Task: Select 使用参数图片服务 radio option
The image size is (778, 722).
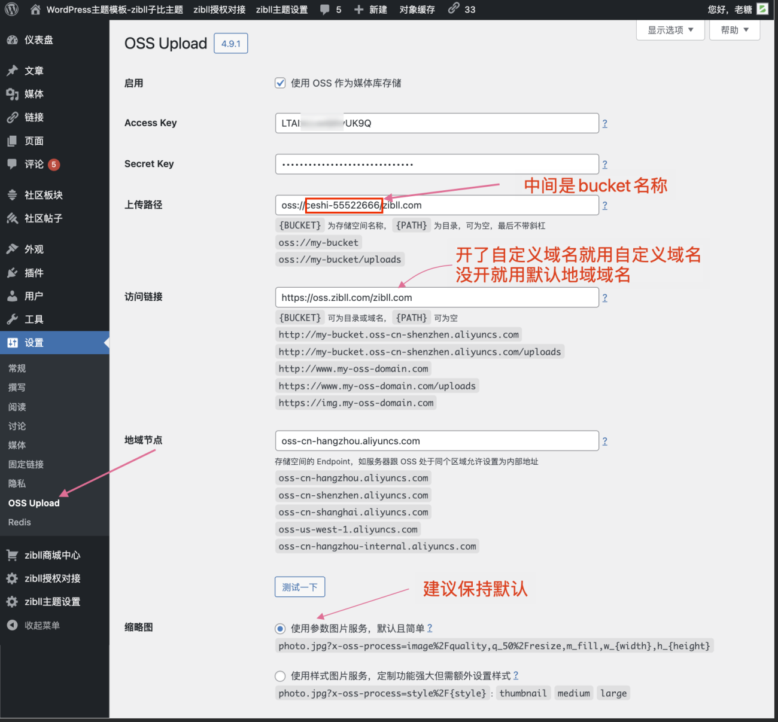Action: click(280, 629)
